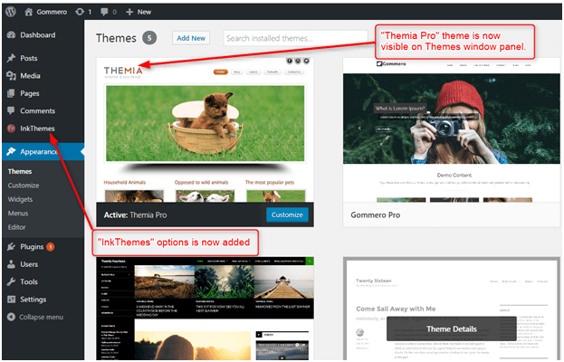
Task: Open the Pages menu
Action: click(x=30, y=93)
